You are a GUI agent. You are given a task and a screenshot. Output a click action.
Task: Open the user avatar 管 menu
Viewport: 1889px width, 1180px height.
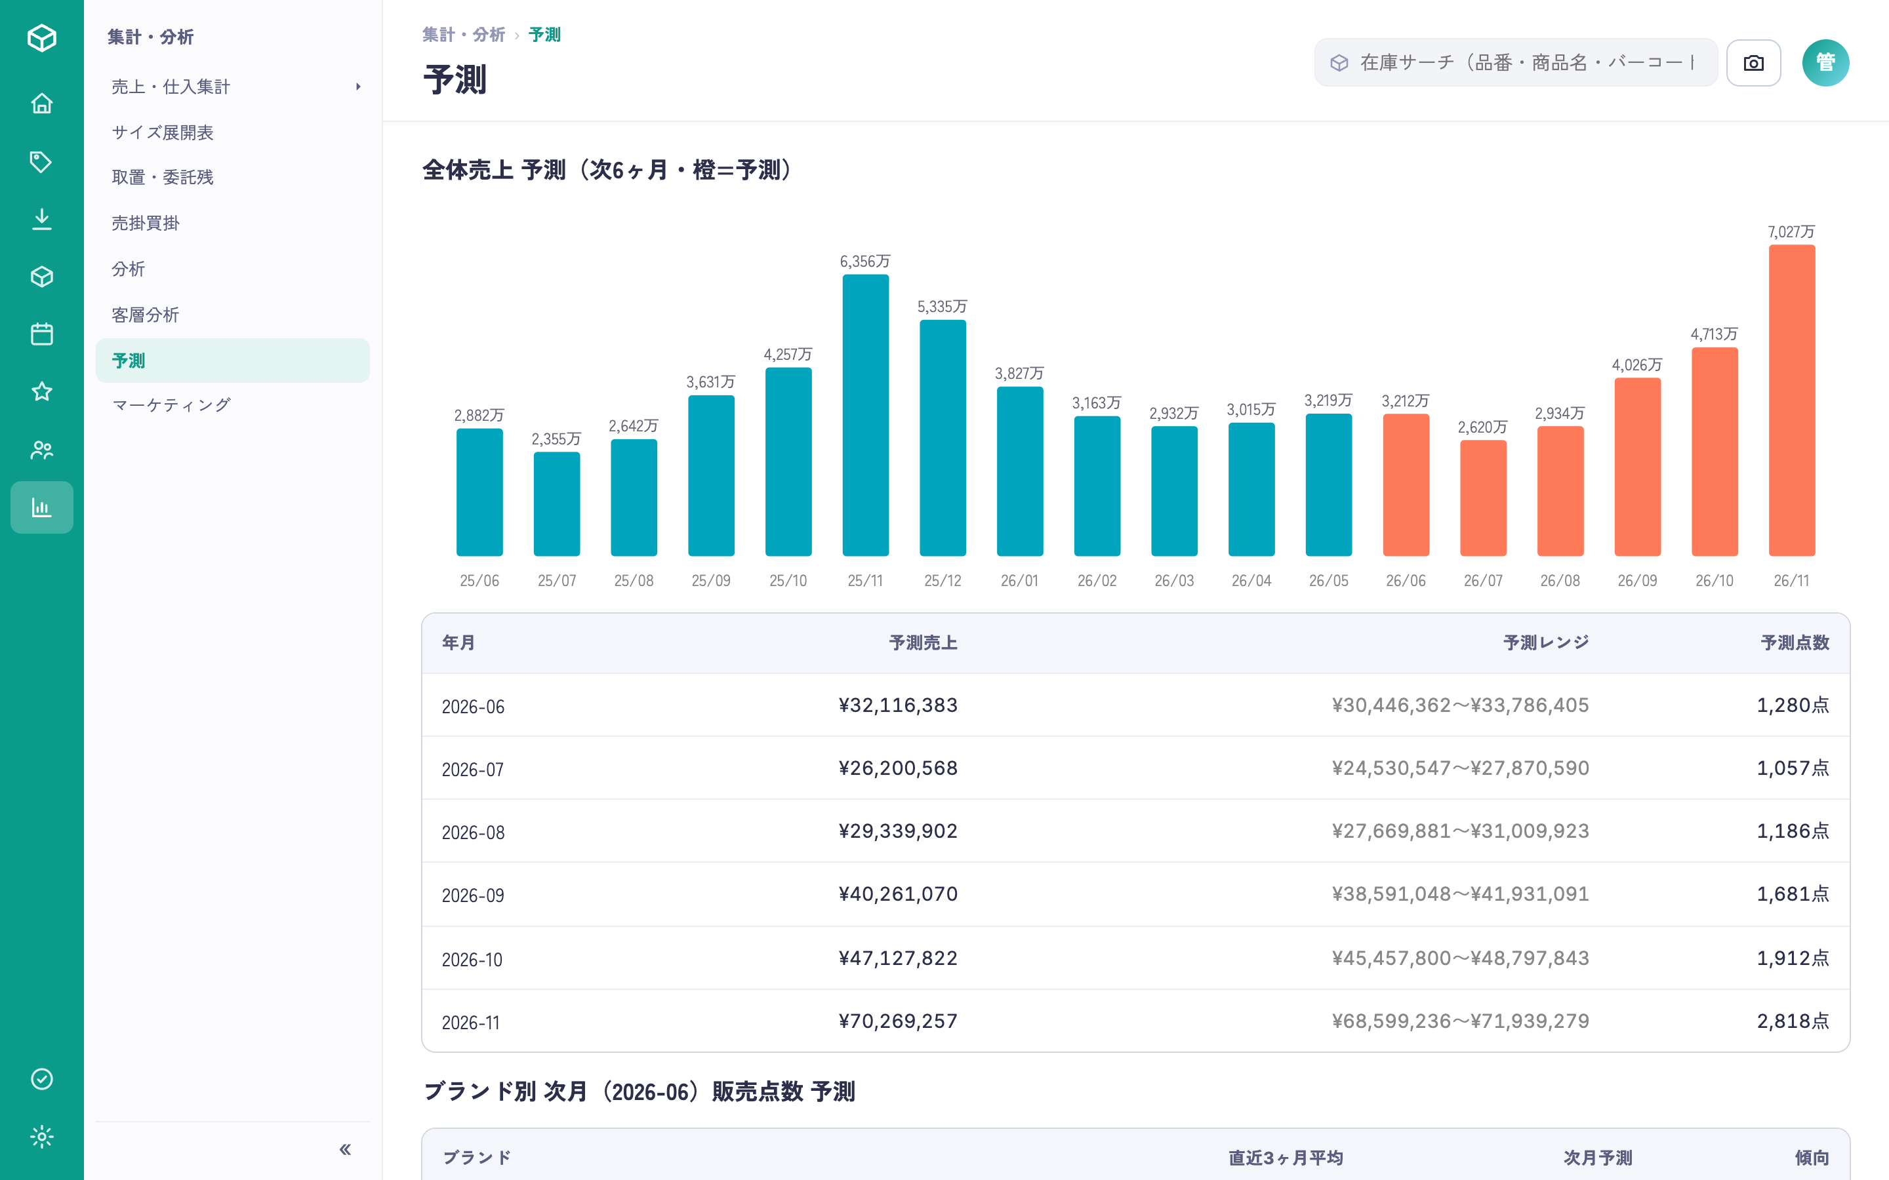[x=1825, y=62]
